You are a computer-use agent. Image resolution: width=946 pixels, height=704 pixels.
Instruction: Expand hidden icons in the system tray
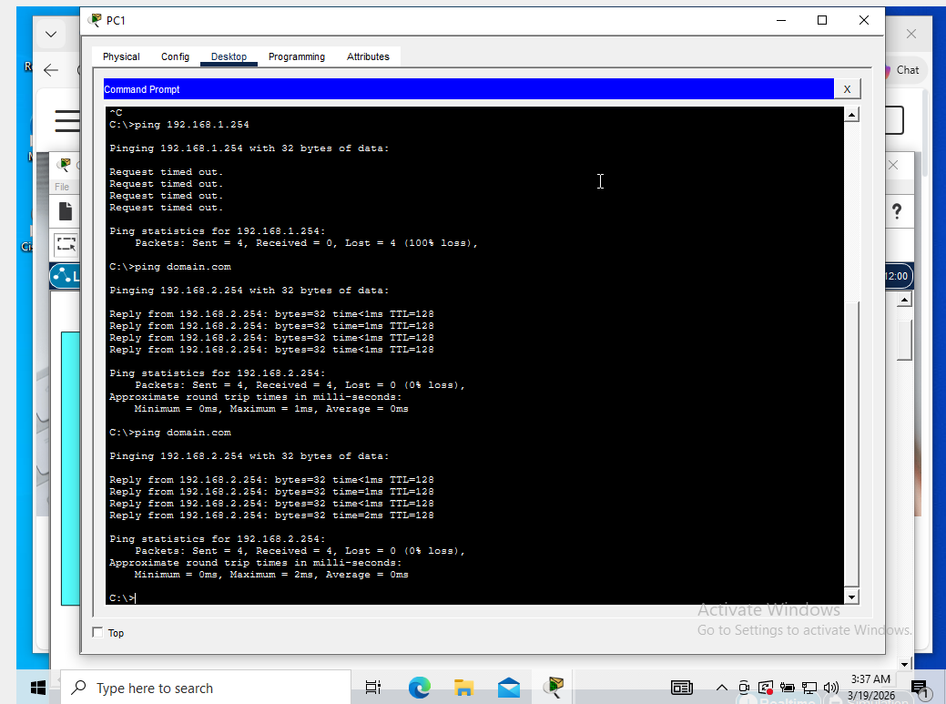point(722,688)
